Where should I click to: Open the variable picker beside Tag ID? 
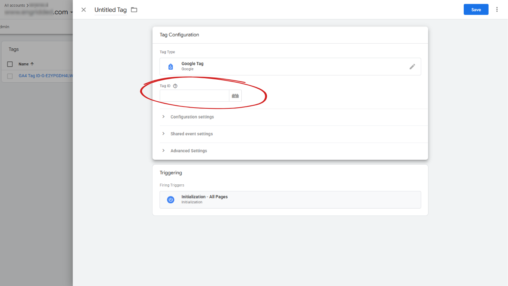point(235,96)
